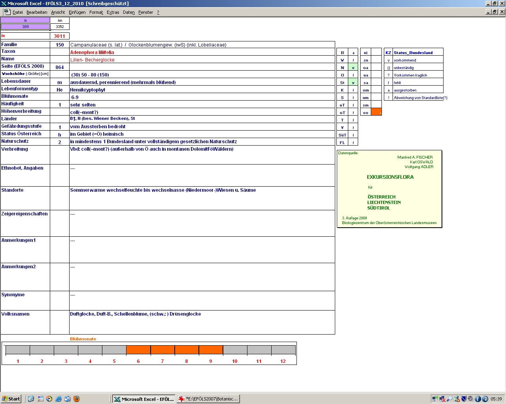Open the ? help menu

[x=158, y=12]
